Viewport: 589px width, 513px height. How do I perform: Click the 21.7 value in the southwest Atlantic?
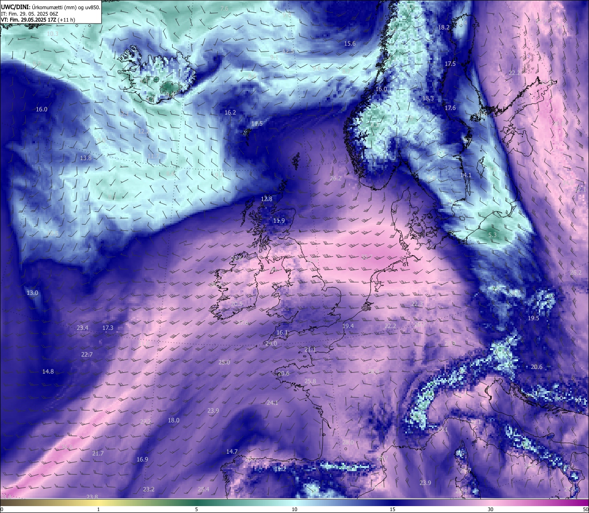click(x=98, y=453)
